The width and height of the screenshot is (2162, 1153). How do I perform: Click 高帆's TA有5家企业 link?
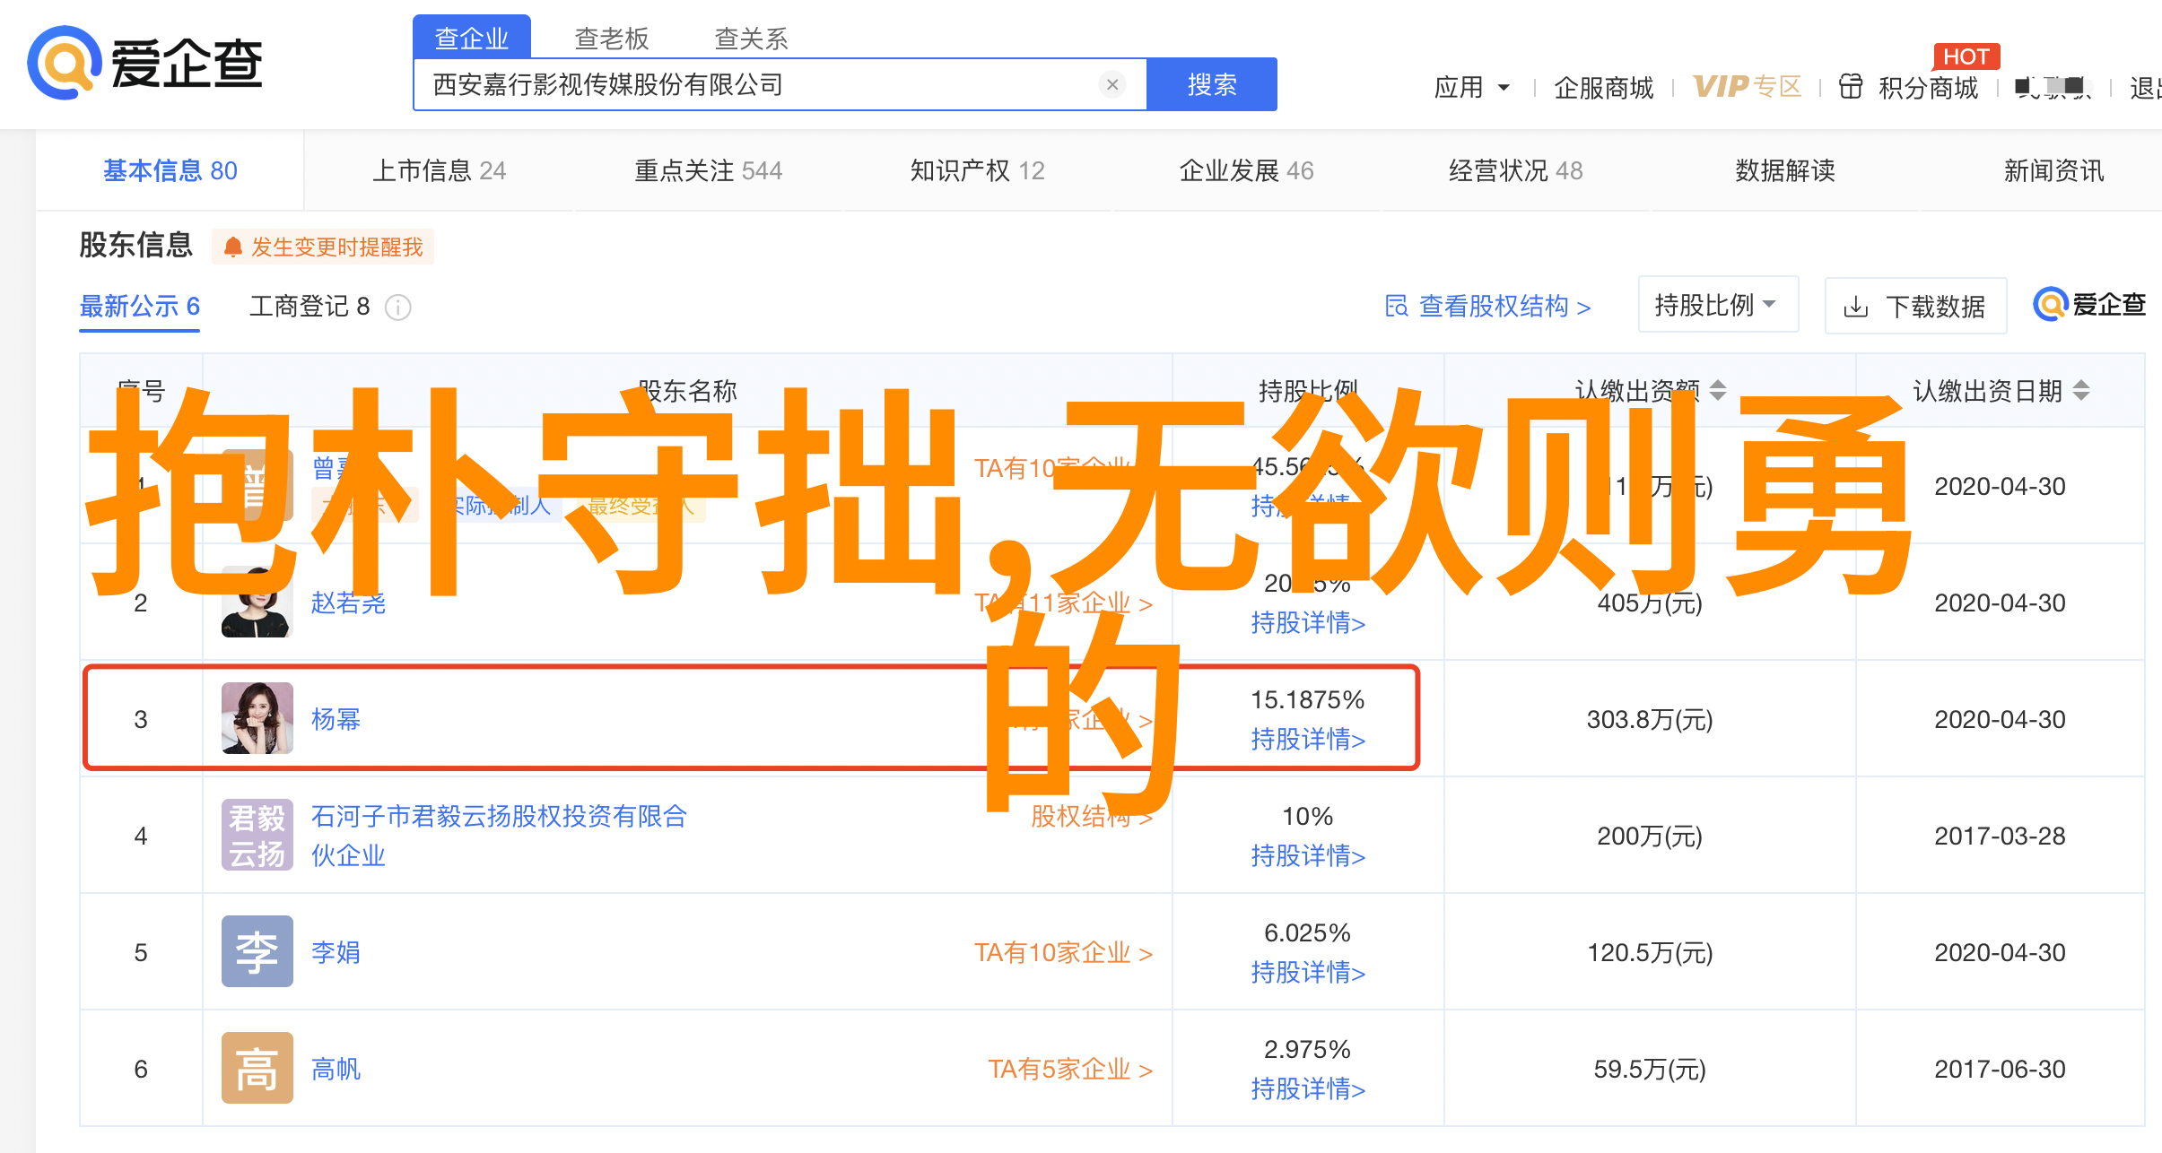(x=1070, y=1069)
